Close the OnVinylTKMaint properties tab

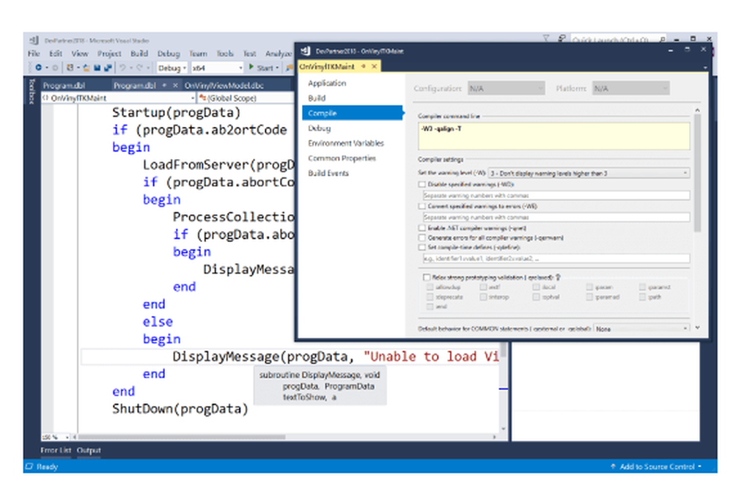374,67
